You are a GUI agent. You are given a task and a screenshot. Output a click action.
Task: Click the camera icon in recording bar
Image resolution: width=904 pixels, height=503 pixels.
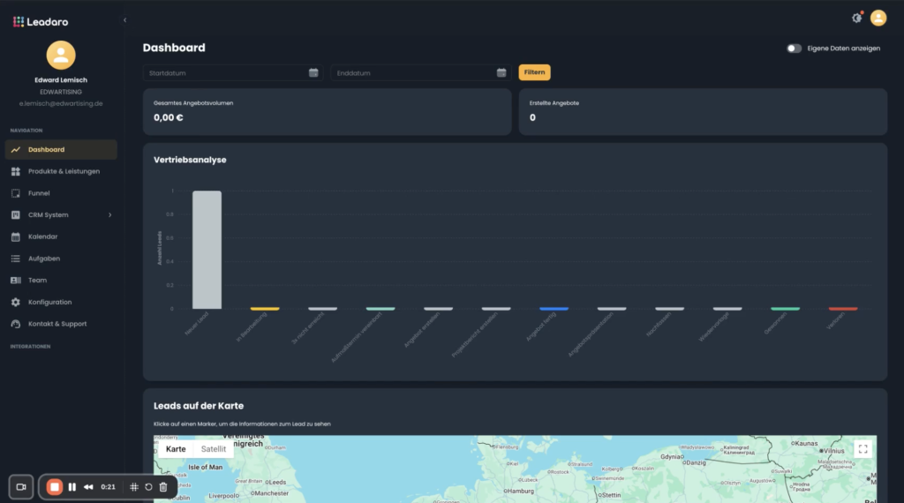tap(21, 487)
